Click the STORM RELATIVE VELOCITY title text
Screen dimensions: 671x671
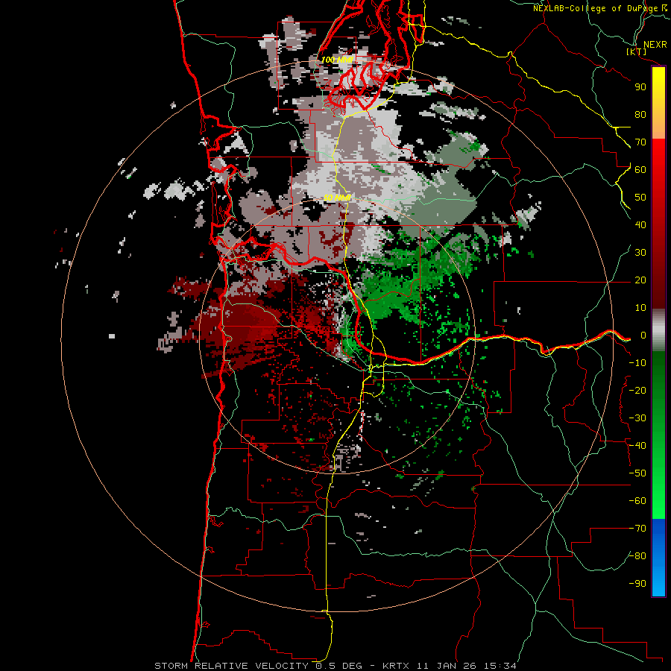point(233,666)
